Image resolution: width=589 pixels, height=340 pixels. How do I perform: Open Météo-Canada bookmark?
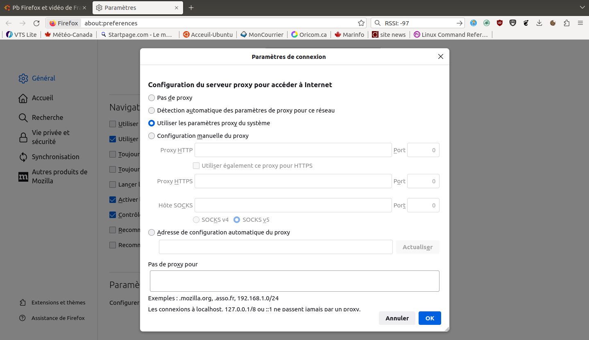(x=68, y=35)
